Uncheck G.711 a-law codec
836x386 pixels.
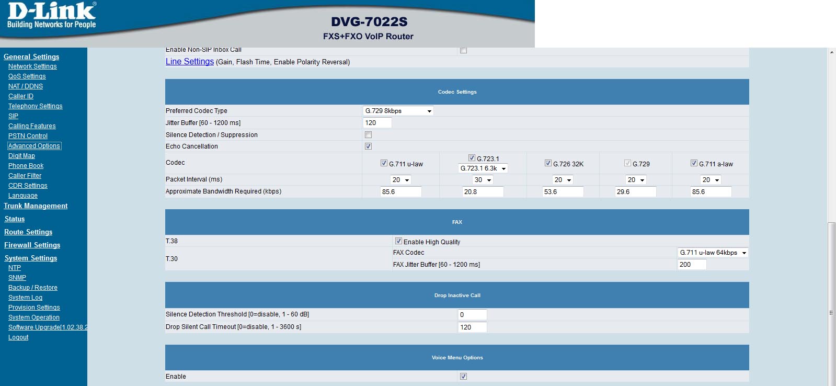[x=694, y=163]
